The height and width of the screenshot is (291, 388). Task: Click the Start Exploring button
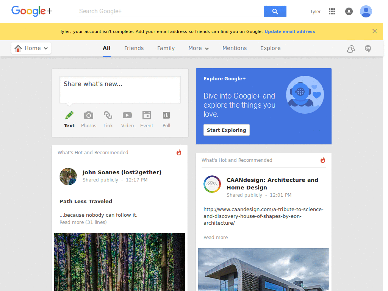pos(227,130)
